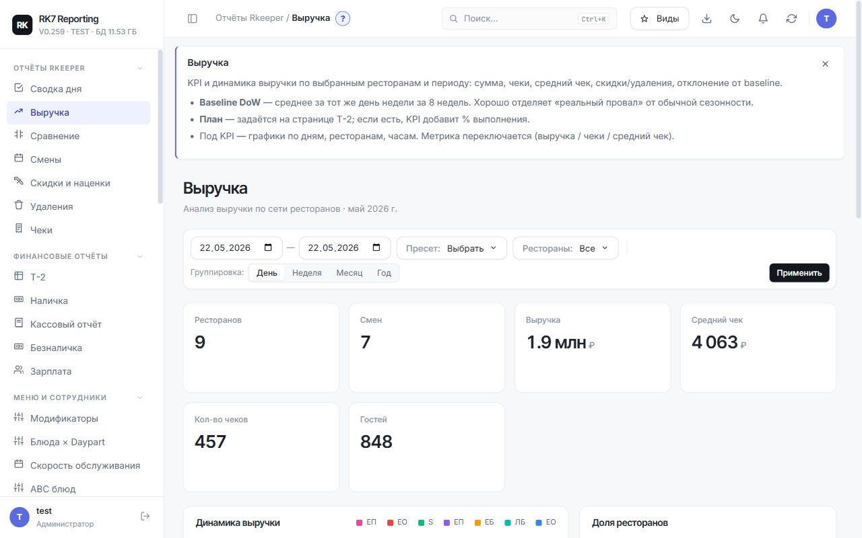Viewport: 862px width, 538px height.
Task: Click the Гостей 848 card
Action: pyautogui.click(x=427, y=447)
